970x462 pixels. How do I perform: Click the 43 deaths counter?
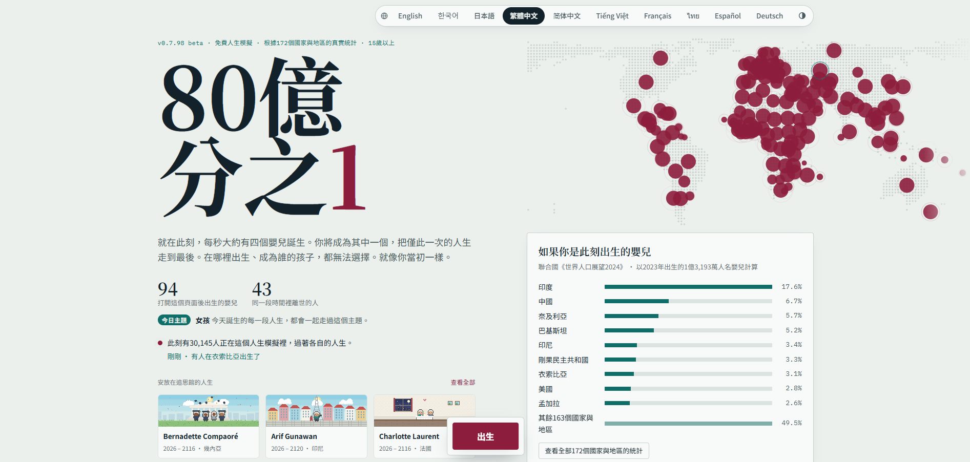261,289
